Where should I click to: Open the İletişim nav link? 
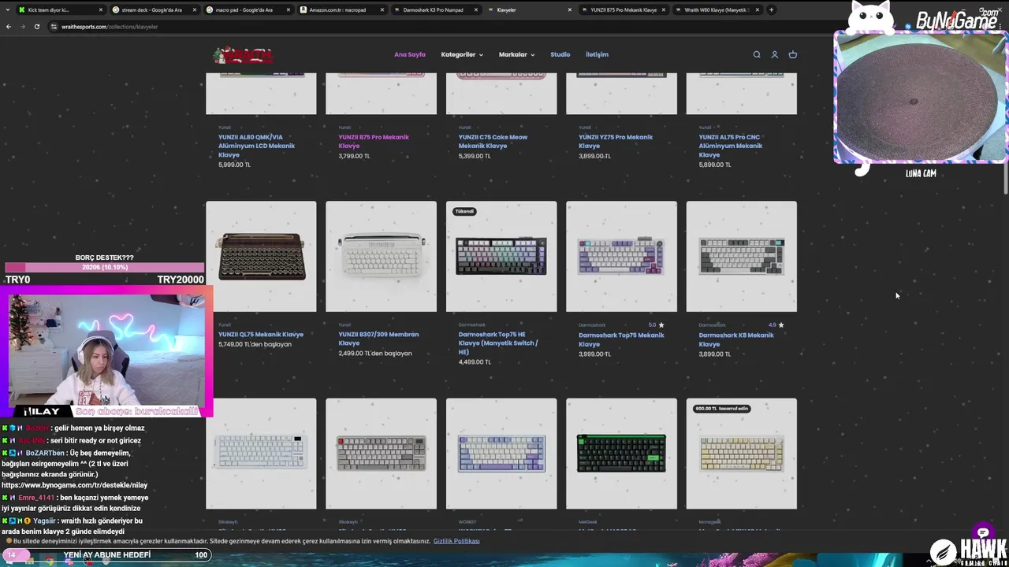click(x=597, y=54)
